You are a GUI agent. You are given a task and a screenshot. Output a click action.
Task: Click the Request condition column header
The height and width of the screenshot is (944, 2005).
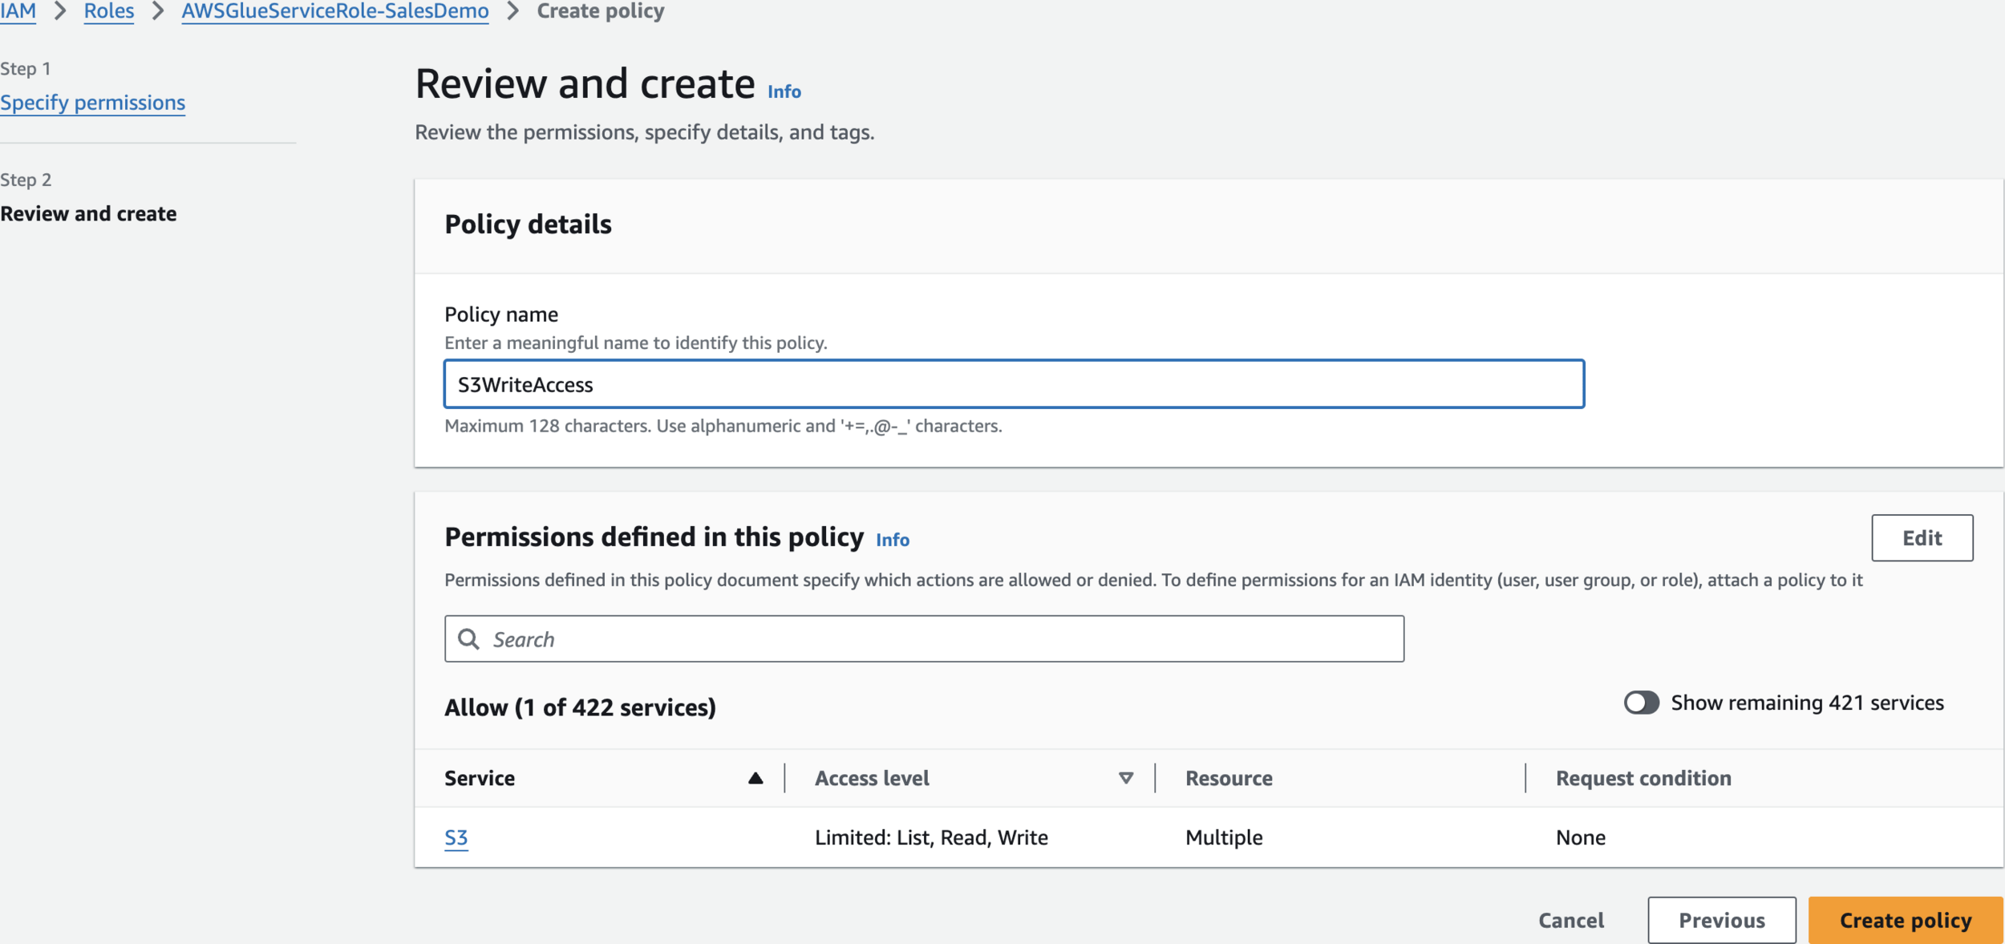(1642, 778)
